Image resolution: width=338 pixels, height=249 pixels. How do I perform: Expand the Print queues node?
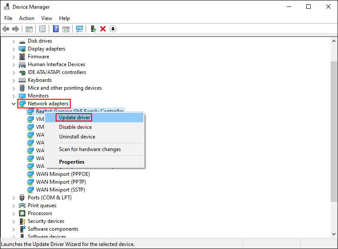pos(13,206)
